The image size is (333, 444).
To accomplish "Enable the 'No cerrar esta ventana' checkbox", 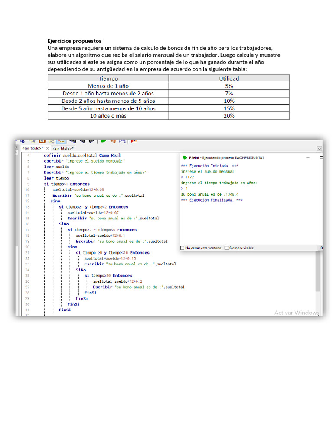I will 183,248.
